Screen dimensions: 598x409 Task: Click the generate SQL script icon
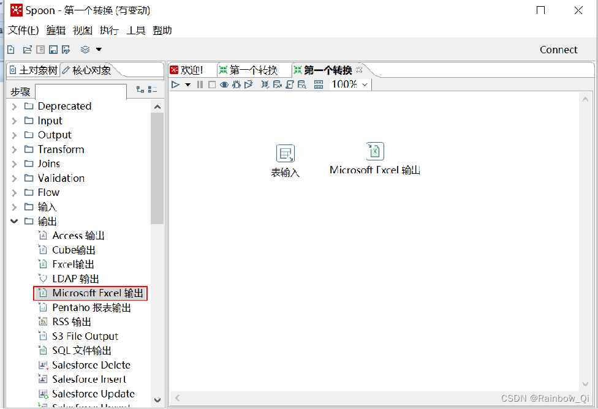tap(290, 84)
